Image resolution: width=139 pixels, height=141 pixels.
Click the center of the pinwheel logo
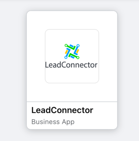pos(72,51)
